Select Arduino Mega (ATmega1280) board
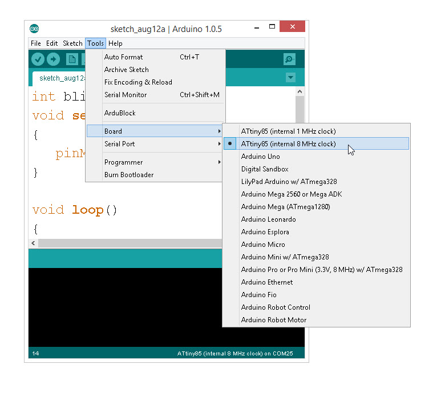This screenshot has width=437, height=416. tap(316, 207)
